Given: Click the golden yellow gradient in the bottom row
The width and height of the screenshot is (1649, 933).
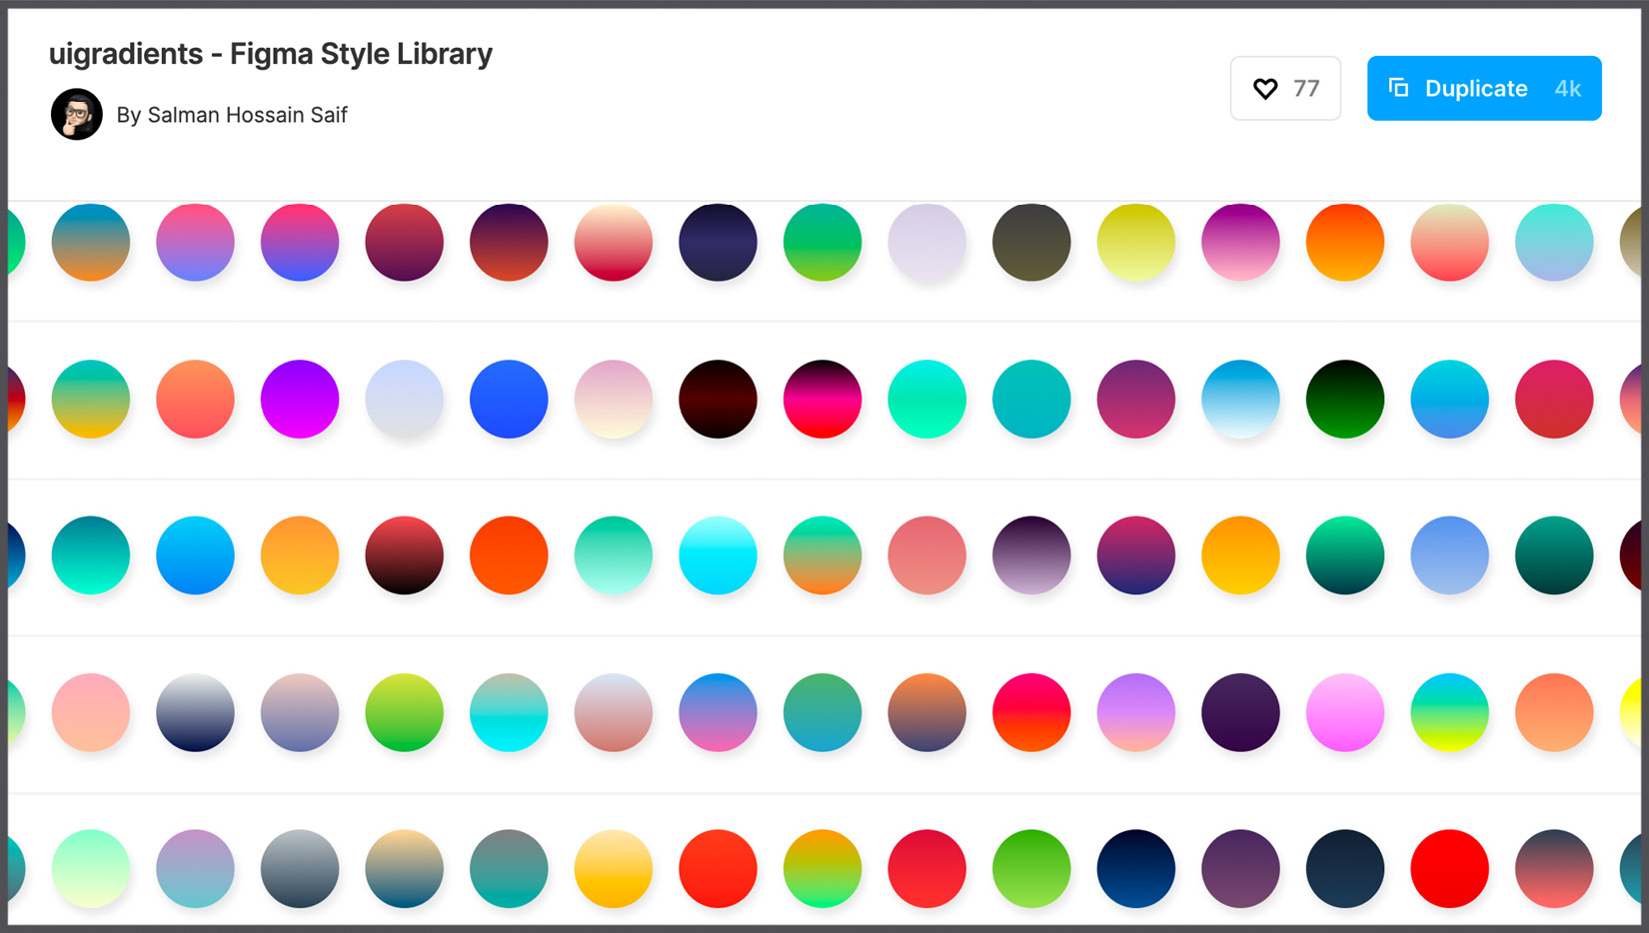Looking at the screenshot, I should click(614, 869).
